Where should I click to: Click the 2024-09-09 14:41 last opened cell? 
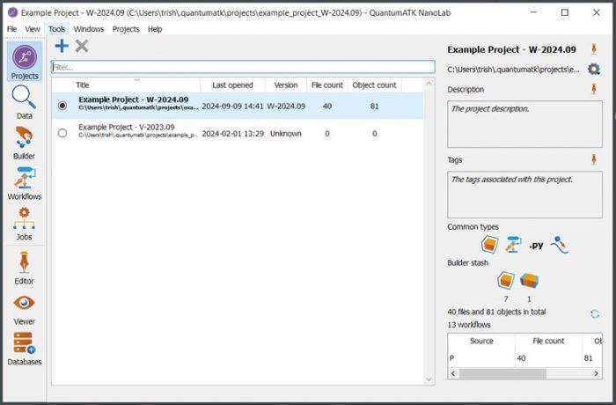coord(232,107)
